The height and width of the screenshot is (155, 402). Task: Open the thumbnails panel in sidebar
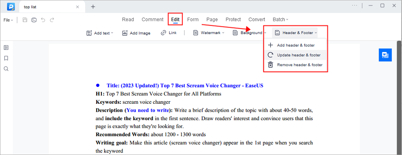coord(6,48)
